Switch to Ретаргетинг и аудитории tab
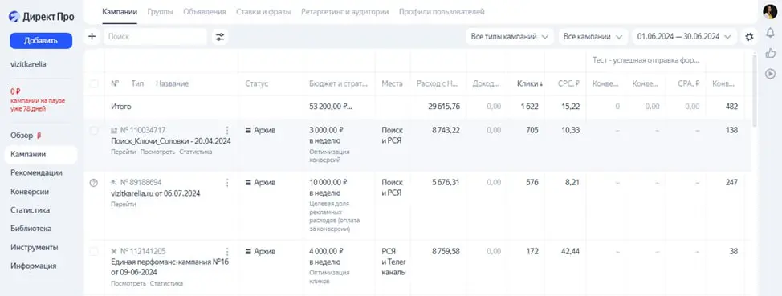 [344, 11]
